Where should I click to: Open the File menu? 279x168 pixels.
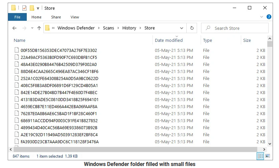click(x=17, y=17)
